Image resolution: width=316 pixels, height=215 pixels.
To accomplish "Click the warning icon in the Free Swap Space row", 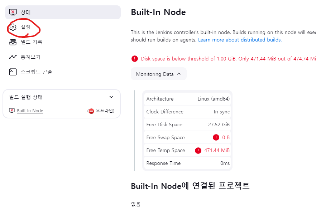I will tap(216, 137).
